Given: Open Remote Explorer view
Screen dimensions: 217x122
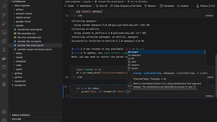Looking at the screenshot, I should (x=4, y=33).
